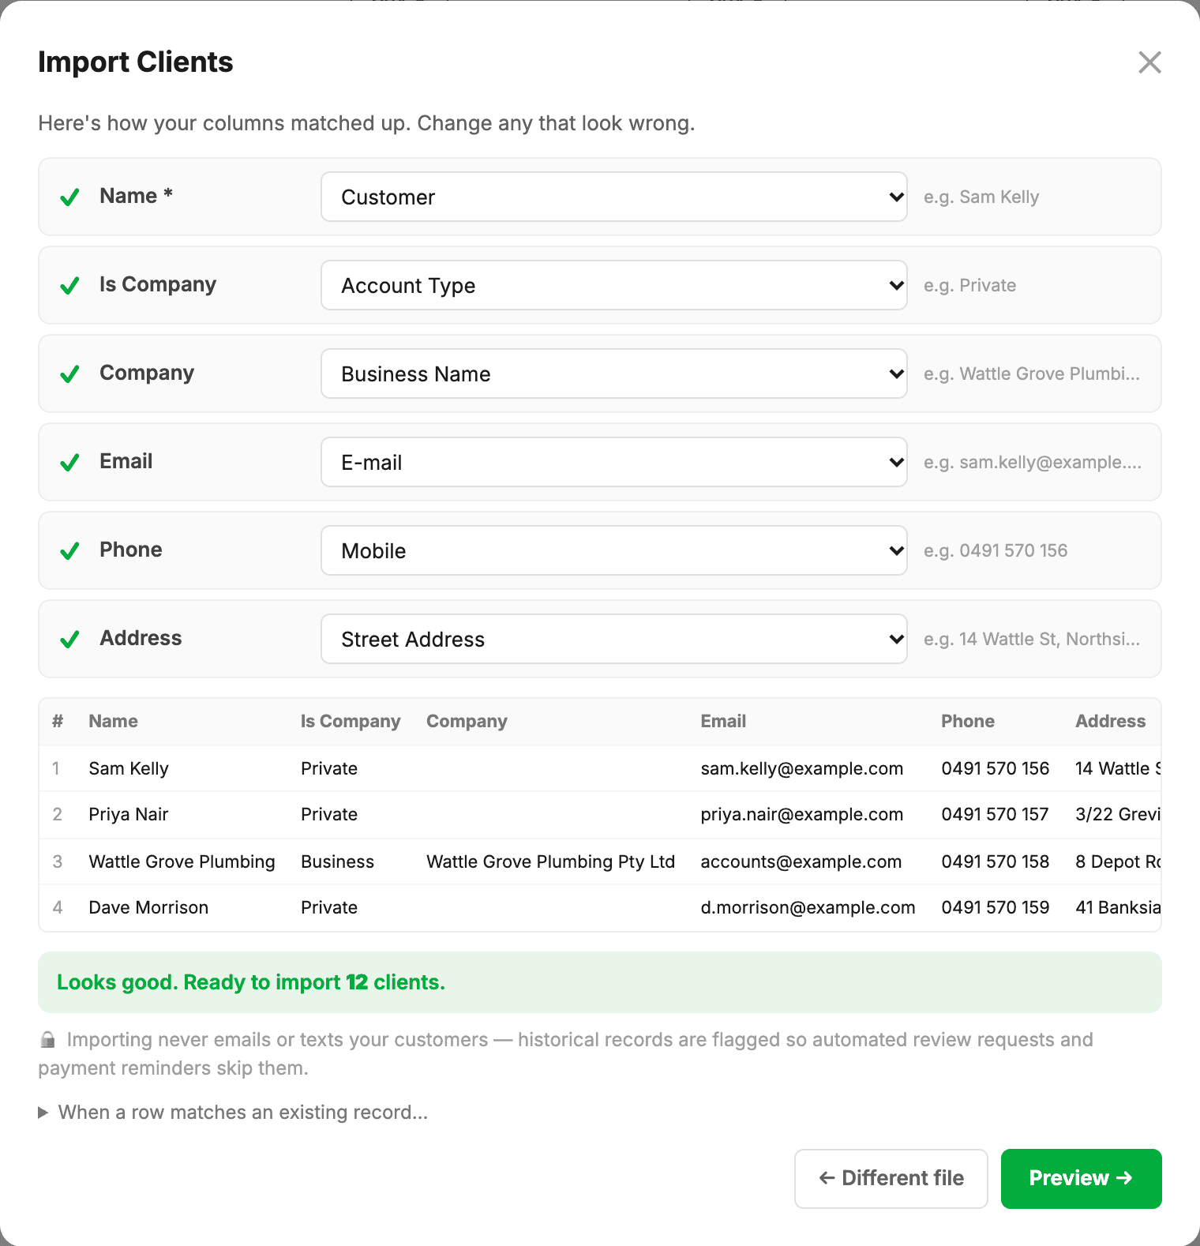The width and height of the screenshot is (1200, 1246).
Task: Close the Import Clients dialog
Action: 1149,62
